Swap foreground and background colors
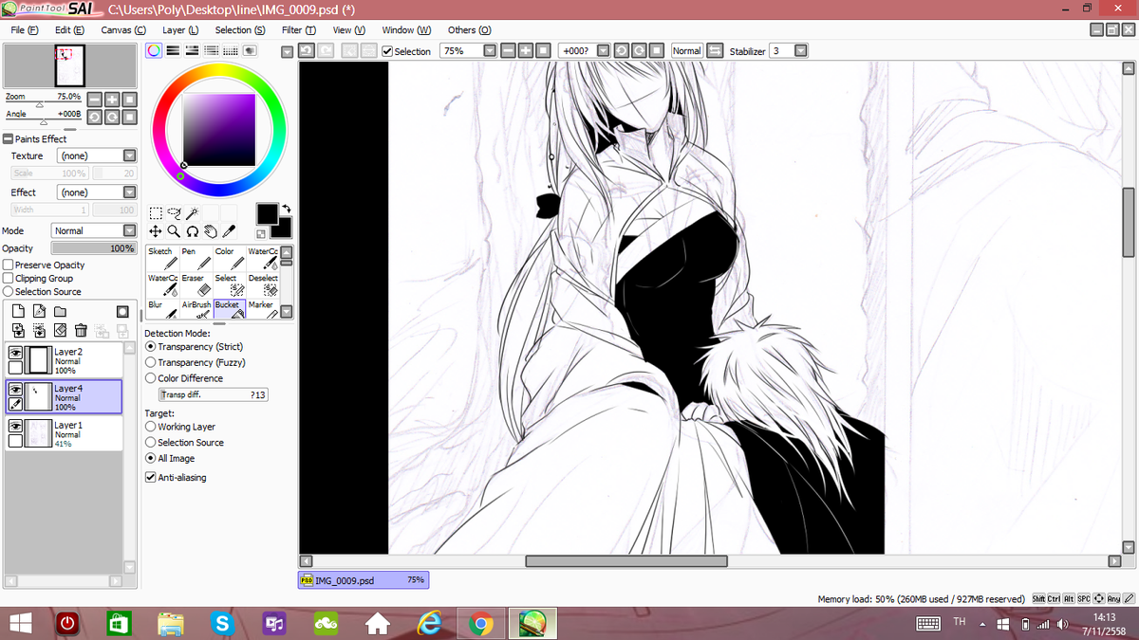This screenshot has width=1139, height=640. (x=286, y=209)
